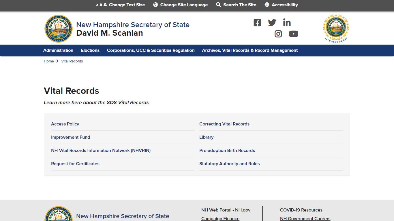
Task: Click the gold Live Free or Die seal
Action: pos(336,28)
